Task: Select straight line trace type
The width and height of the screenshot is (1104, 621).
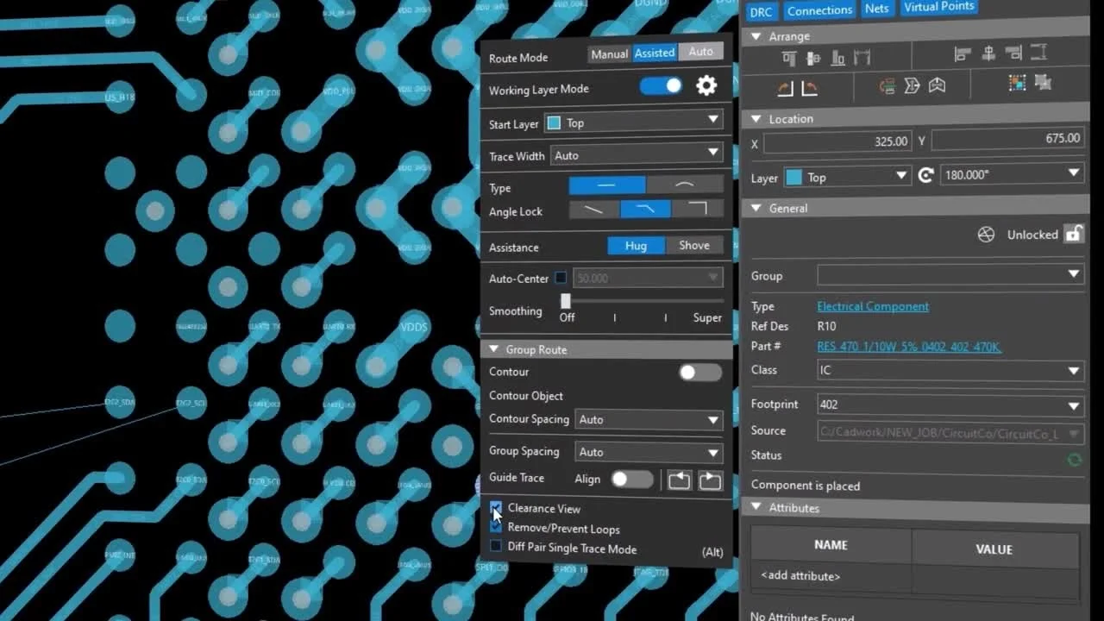Action: click(607, 185)
